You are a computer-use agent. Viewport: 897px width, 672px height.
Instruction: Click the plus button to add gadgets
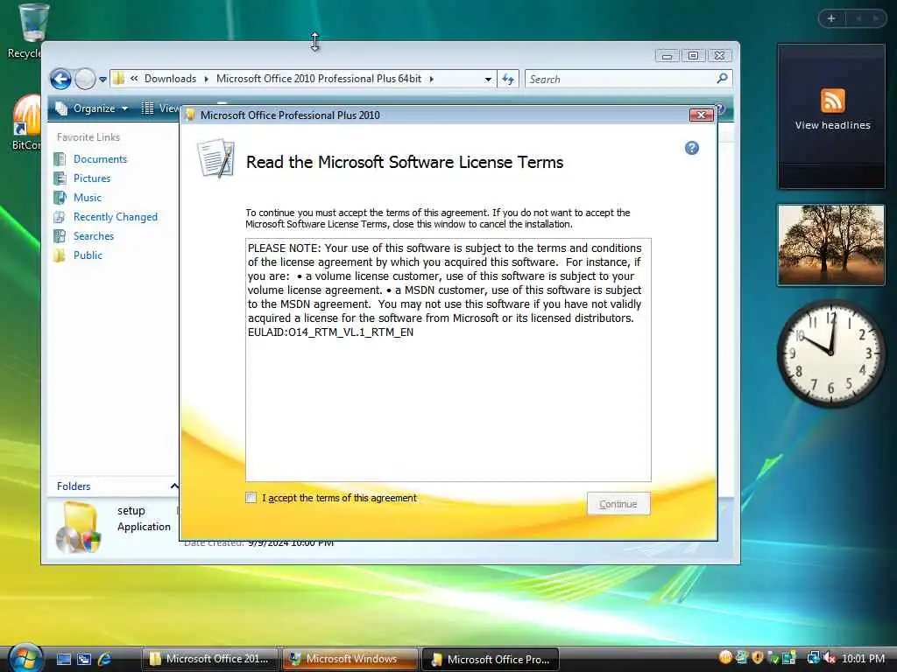(831, 19)
